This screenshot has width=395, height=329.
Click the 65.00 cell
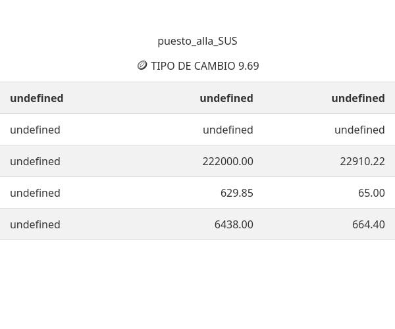click(x=371, y=193)
